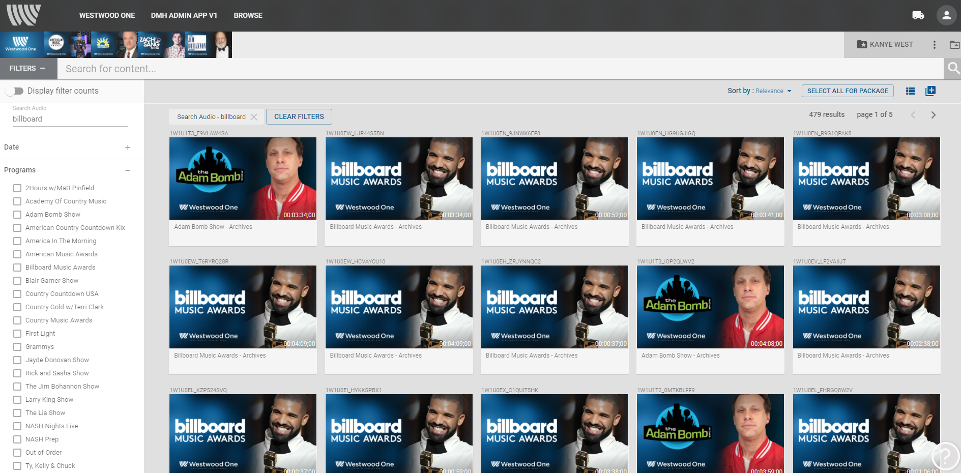This screenshot has width=961, height=473.
Task: Open the three-dot menu beside KANYE WEST
Action: (x=934, y=45)
